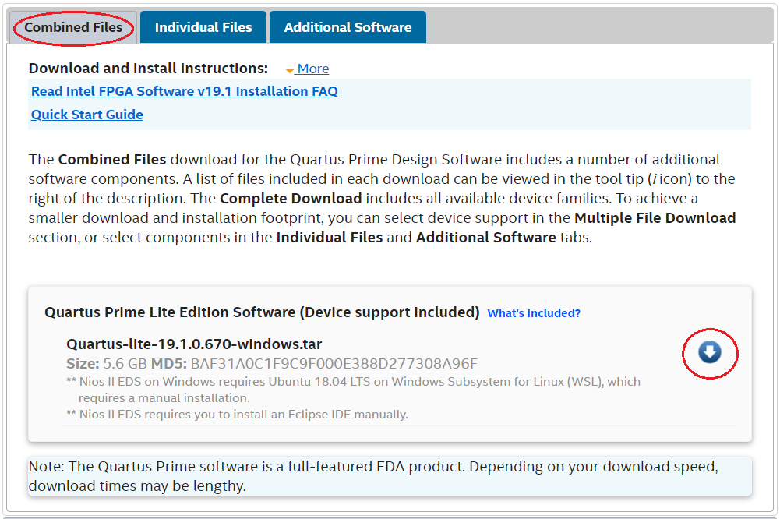Click the Quartus Prime Lite Edition Software heading
The height and width of the screenshot is (519, 780).
click(262, 312)
